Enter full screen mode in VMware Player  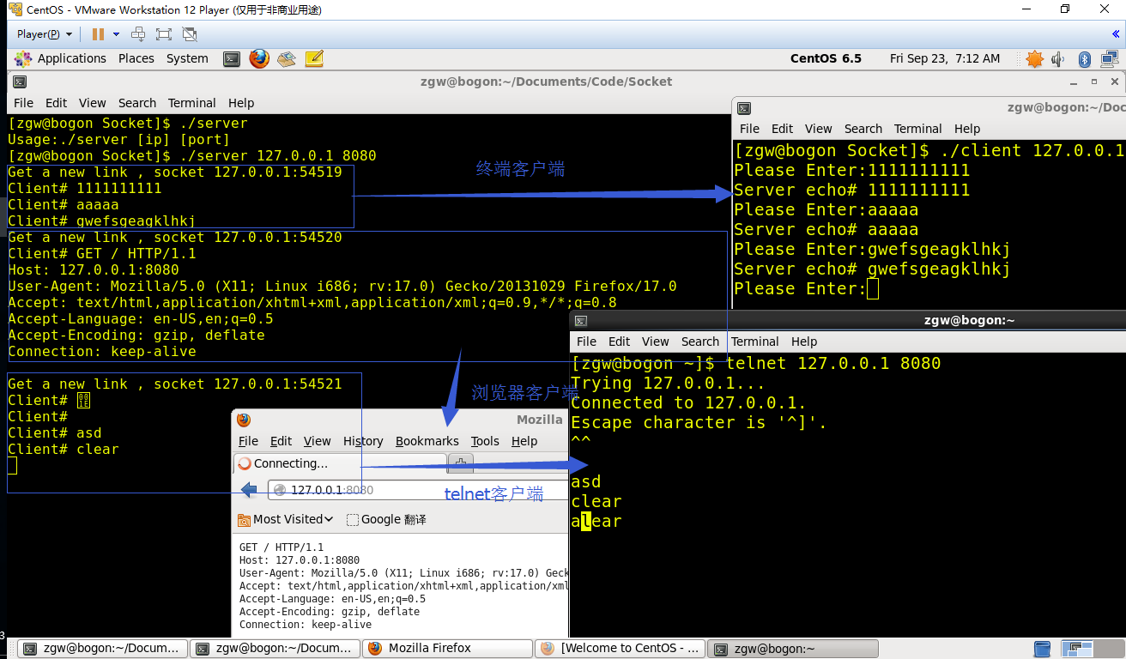coord(164,34)
